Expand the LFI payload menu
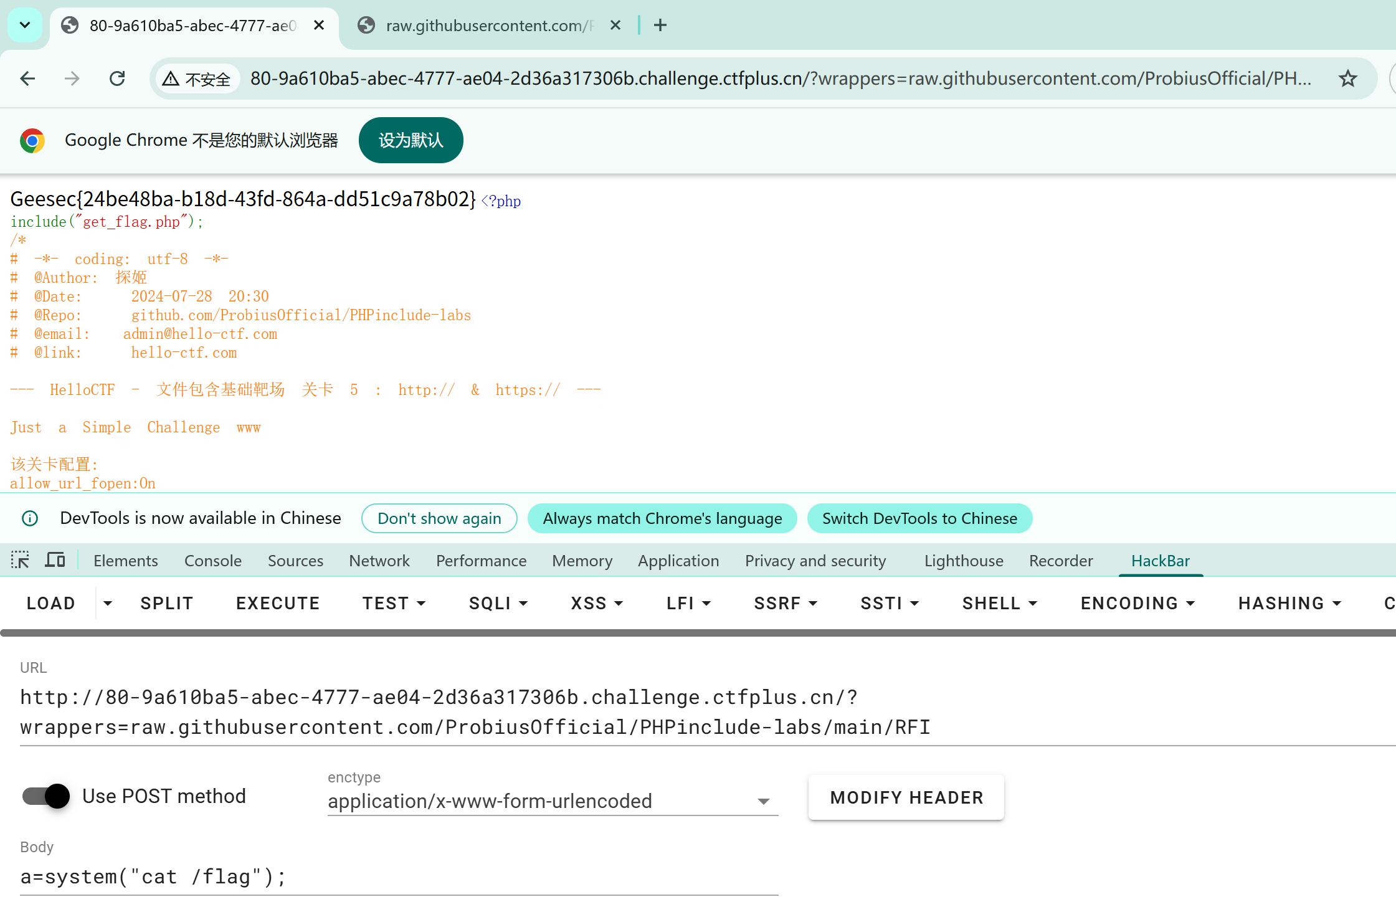 tap(688, 603)
